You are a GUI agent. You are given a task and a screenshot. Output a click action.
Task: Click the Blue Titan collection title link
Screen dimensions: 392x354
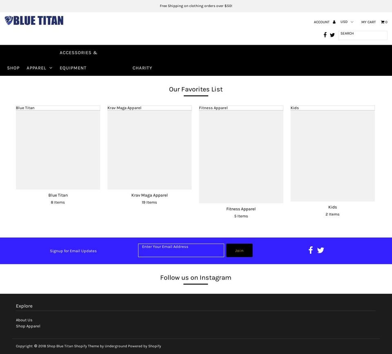58,195
